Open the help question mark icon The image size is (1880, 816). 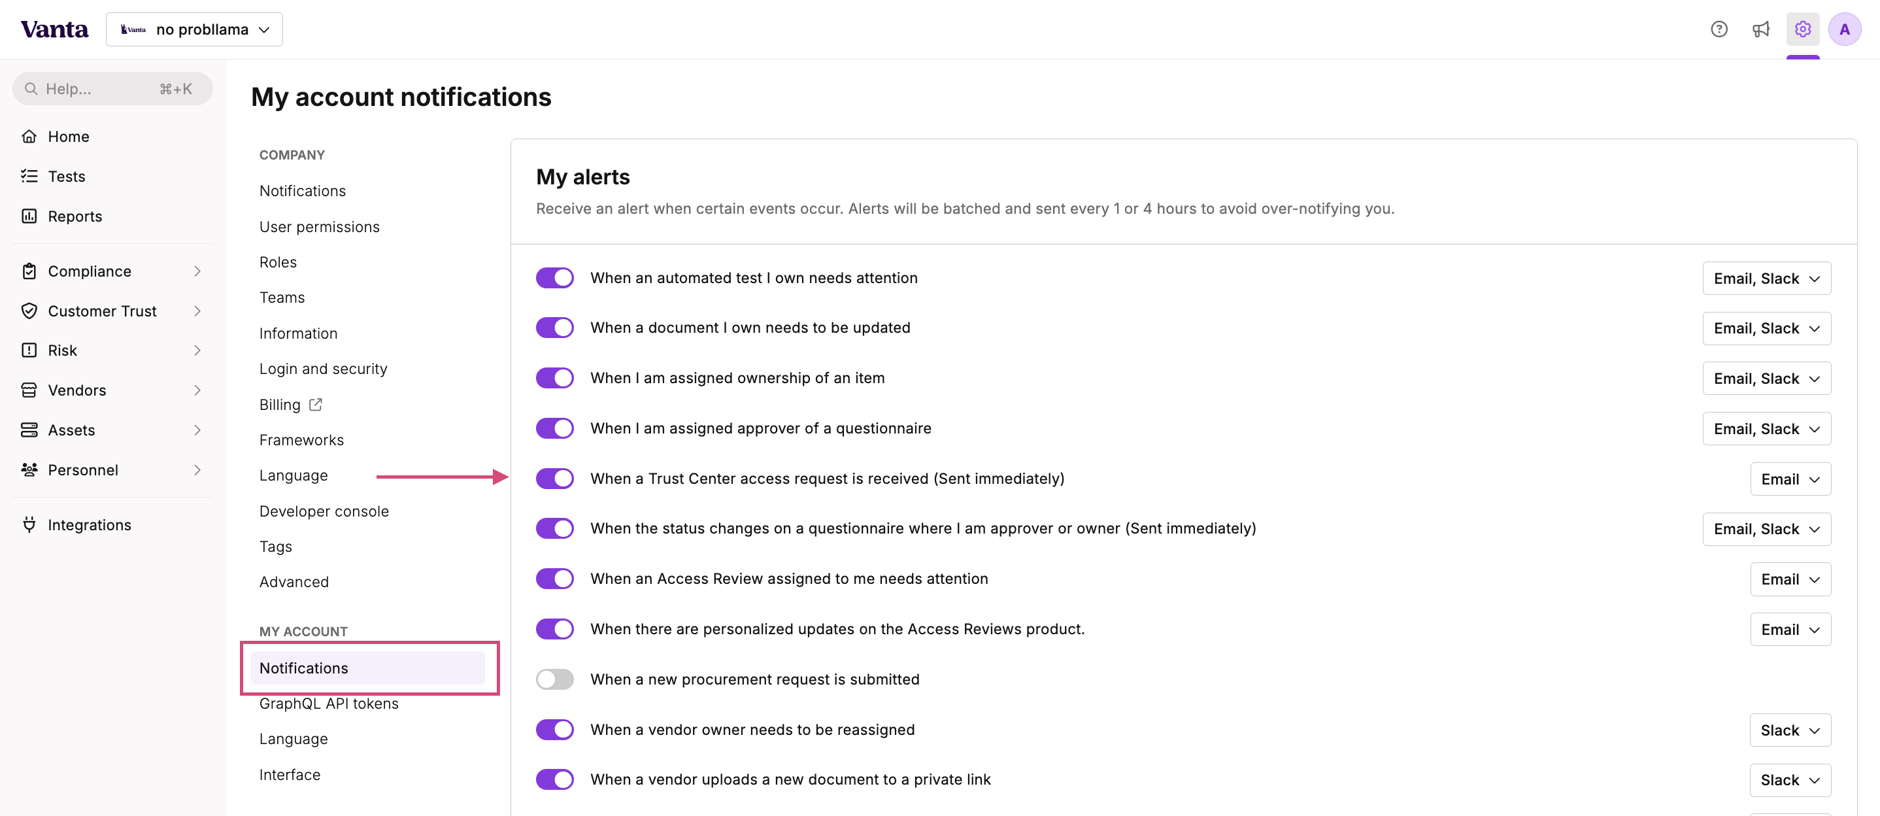1719,29
